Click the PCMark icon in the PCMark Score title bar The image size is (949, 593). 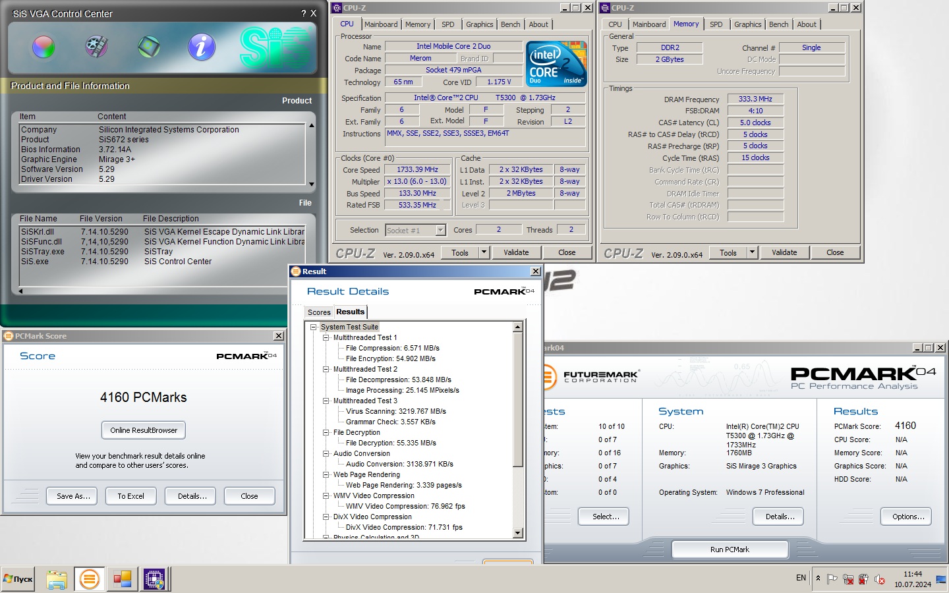click(x=9, y=336)
